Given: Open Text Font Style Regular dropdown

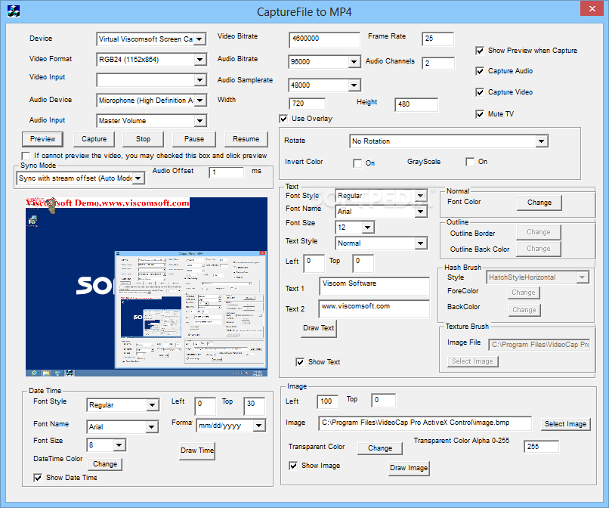Looking at the screenshot, I should (x=421, y=196).
